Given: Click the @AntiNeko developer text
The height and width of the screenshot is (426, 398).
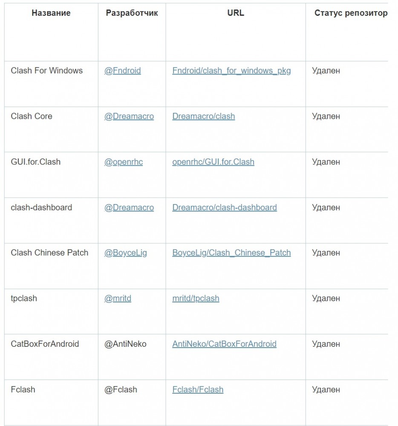Looking at the screenshot, I should coord(125,344).
